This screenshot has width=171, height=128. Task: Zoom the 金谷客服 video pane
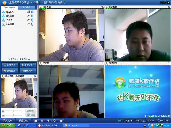point(169,7)
